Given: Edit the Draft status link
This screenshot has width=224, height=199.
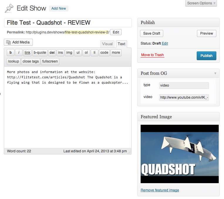Looking at the screenshot, I should pyautogui.click(x=165, y=43).
